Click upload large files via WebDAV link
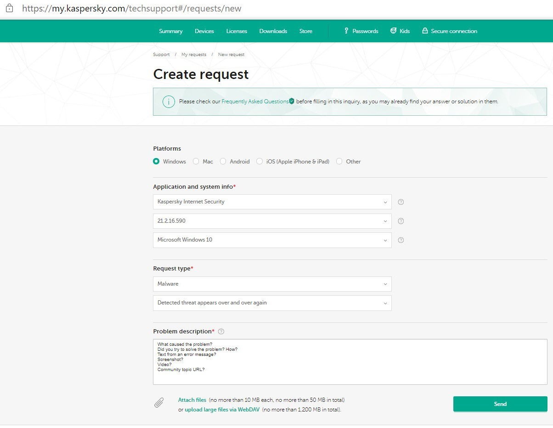This screenshot has height=428, width=553. pyautogui.click(x=222, y=410)
